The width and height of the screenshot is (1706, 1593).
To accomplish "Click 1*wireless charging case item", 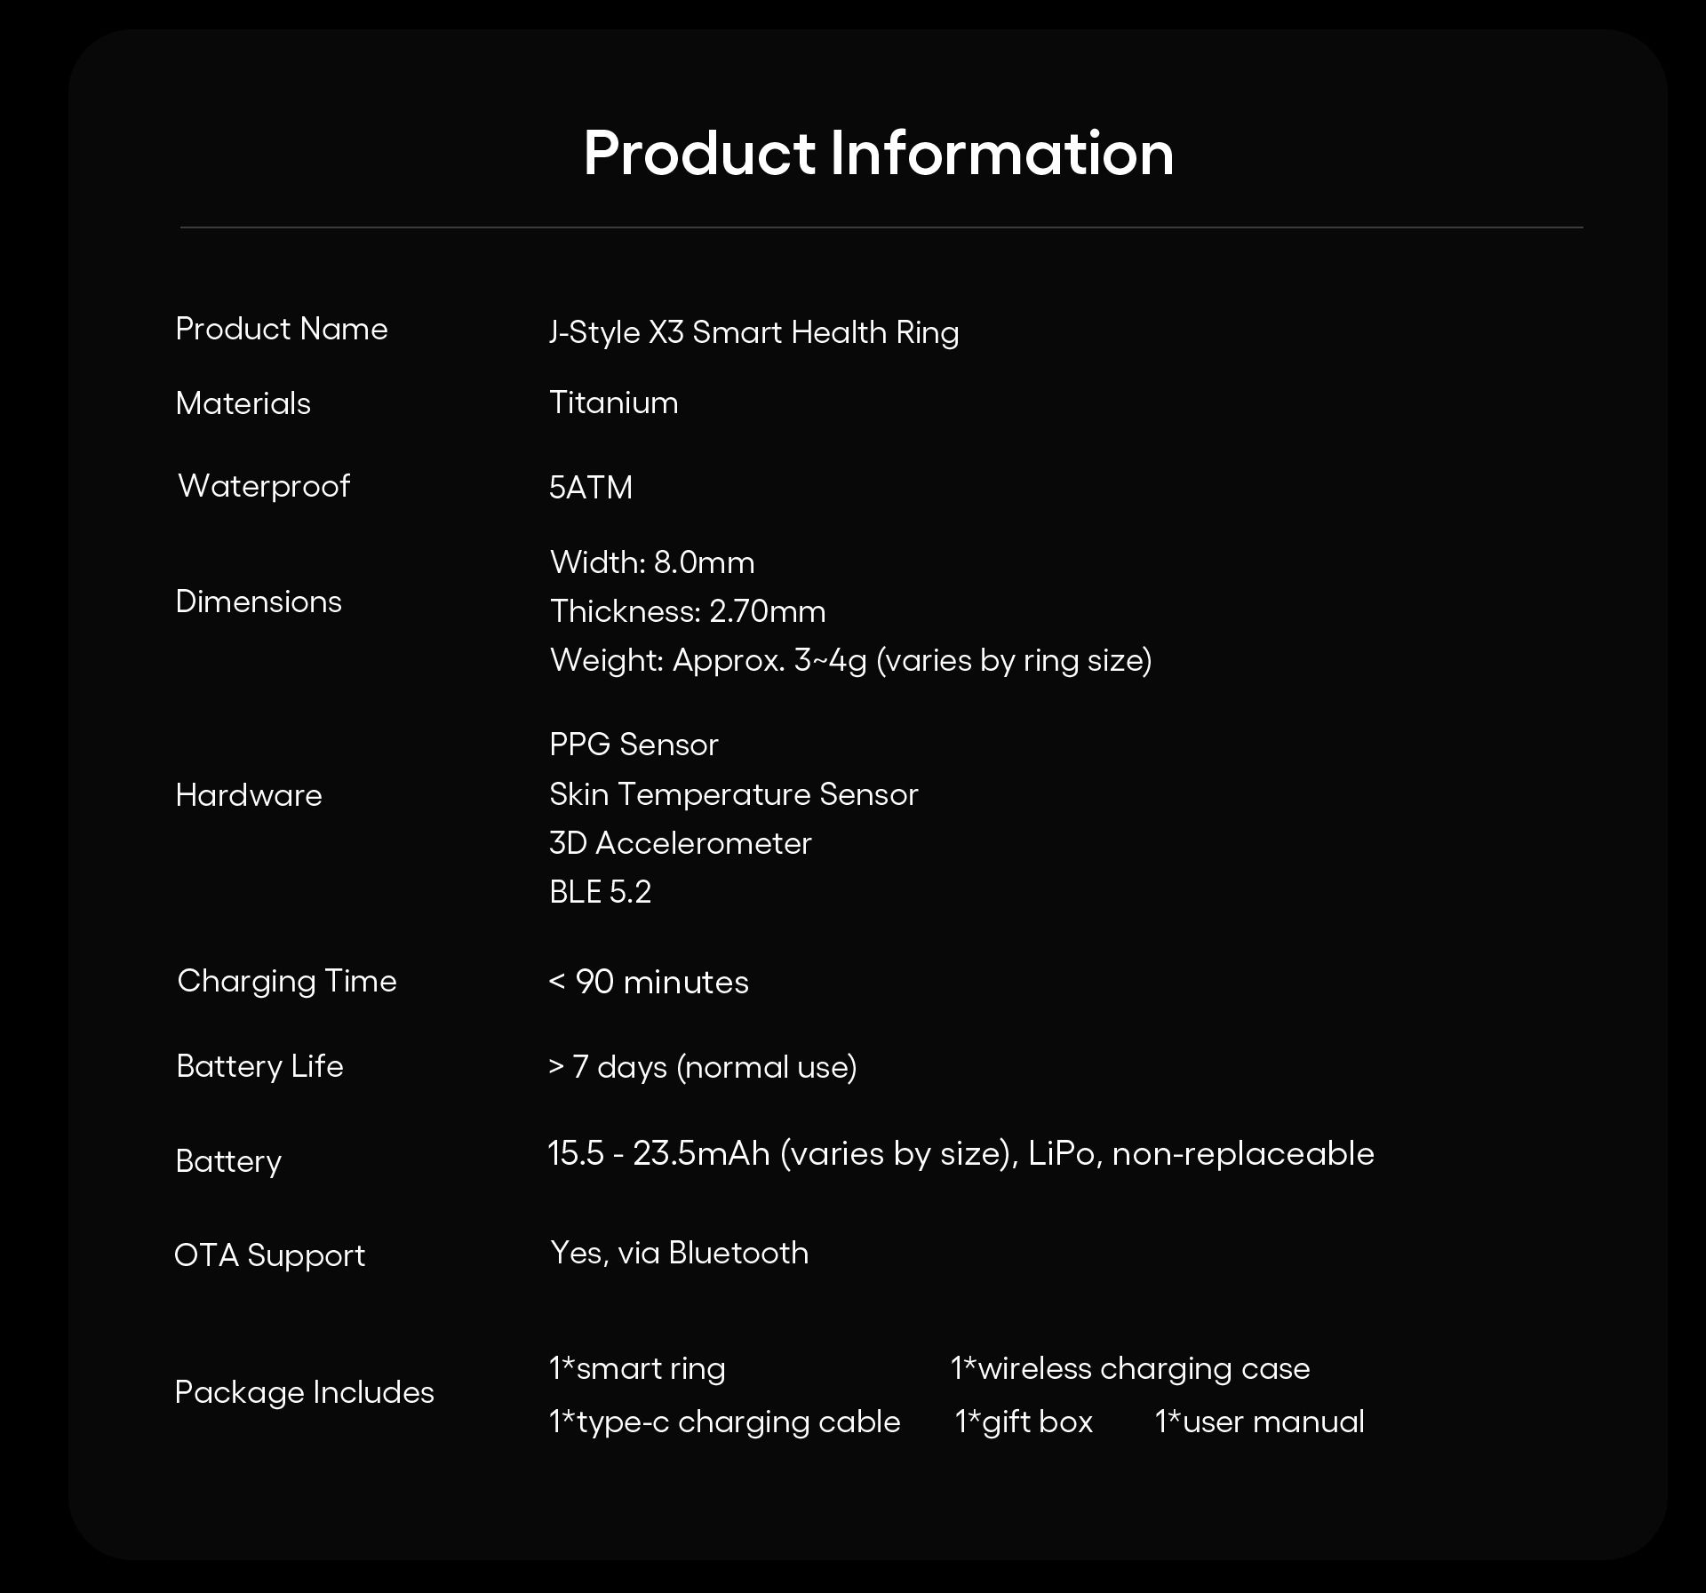I will coord(1130,1369).
